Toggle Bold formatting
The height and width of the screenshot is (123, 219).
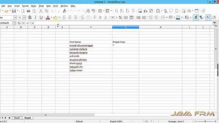click(x=30, y=17)
